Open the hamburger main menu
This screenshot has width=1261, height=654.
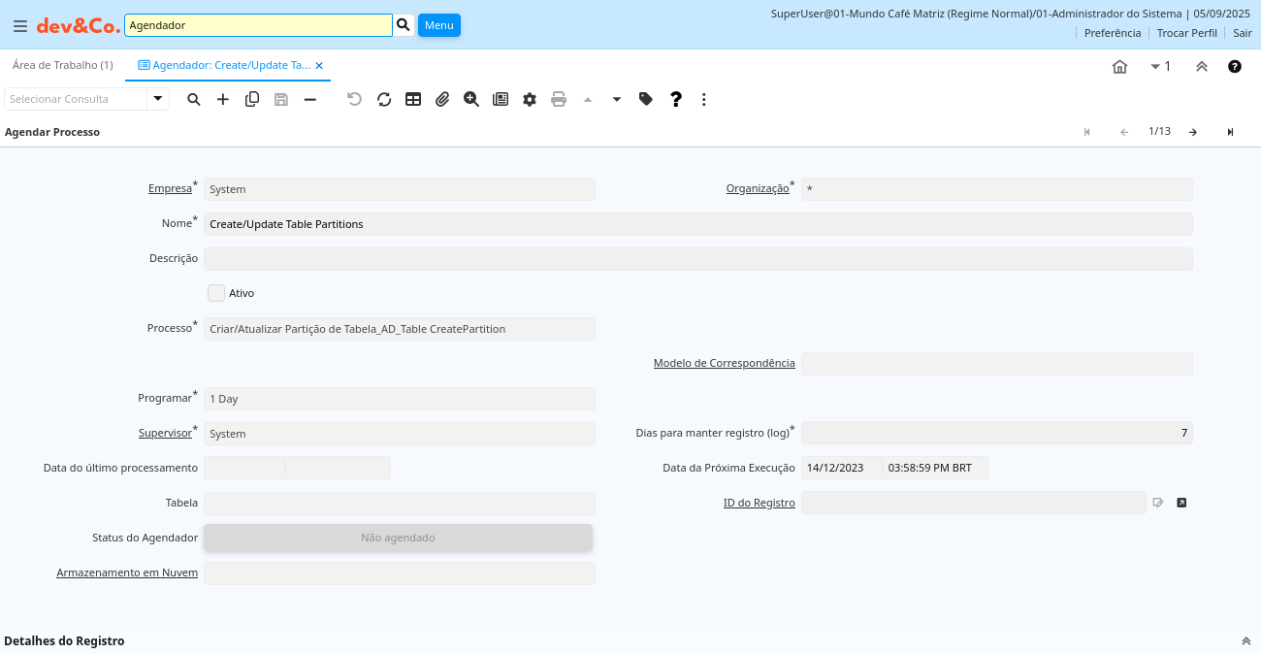pyautogui.click(x=19, y=25)
